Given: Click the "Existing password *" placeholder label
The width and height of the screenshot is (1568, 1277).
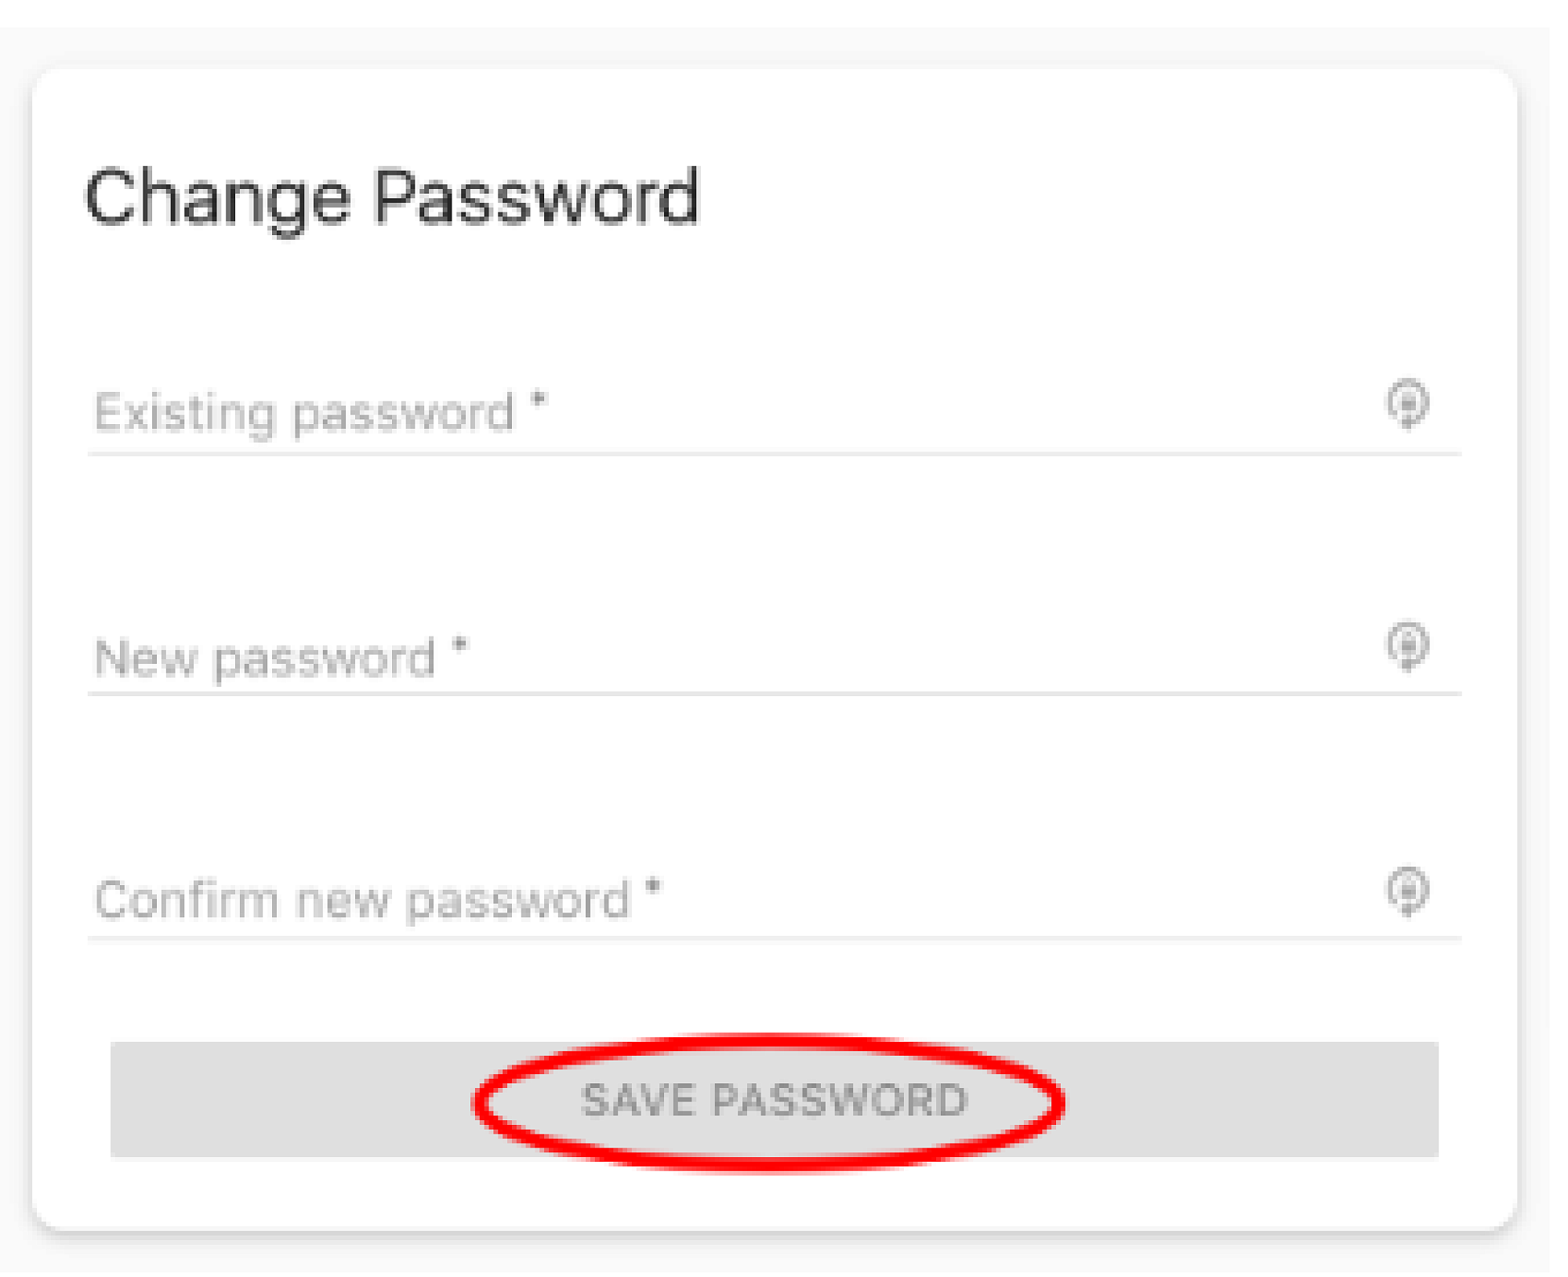Looking at the screenshot, I should tap(319, 413).
